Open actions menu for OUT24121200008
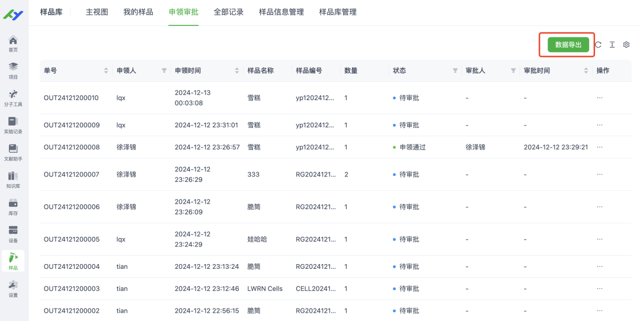640x321 pixels. [600, 147]
